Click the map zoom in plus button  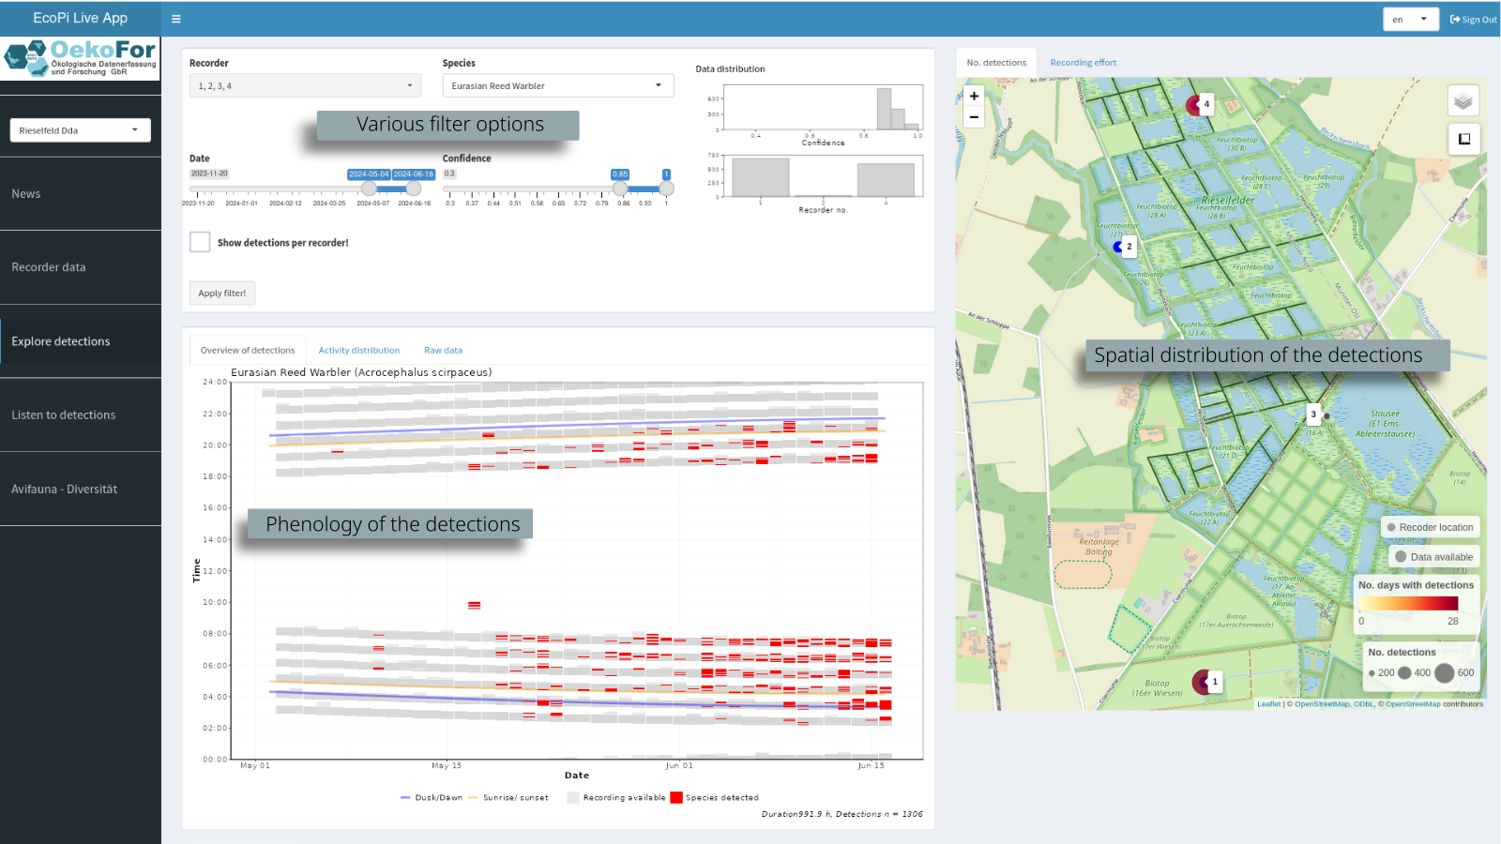pos(974,96)
